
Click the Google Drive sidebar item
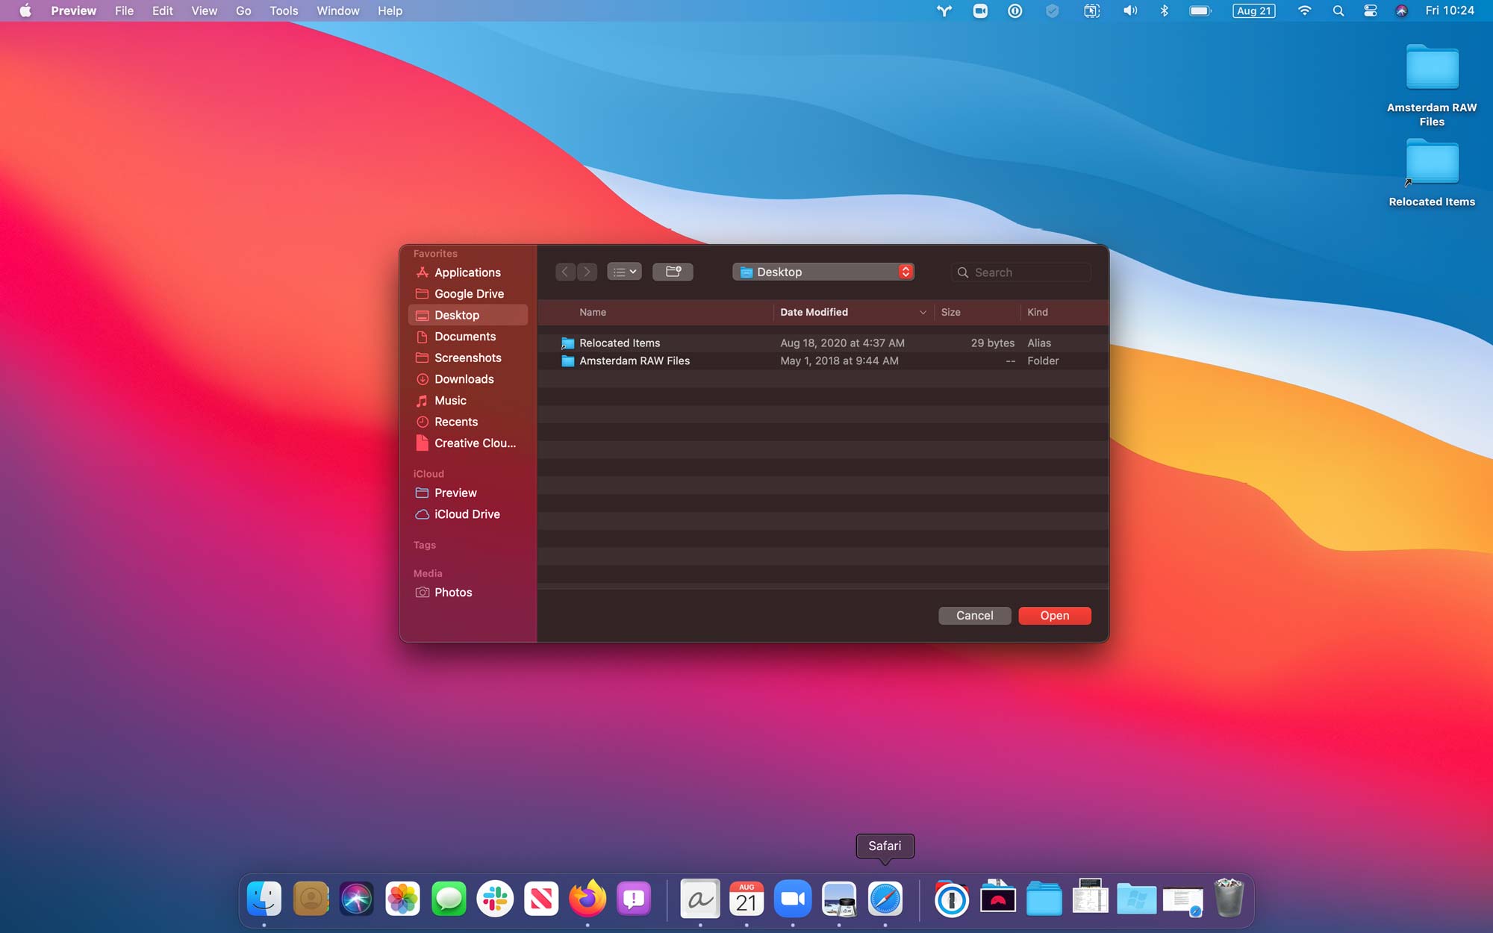coord(471,293)
